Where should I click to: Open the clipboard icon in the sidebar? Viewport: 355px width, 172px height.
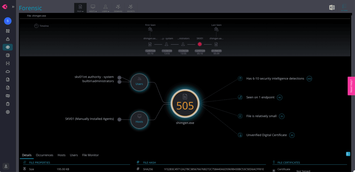coord(7,104)
